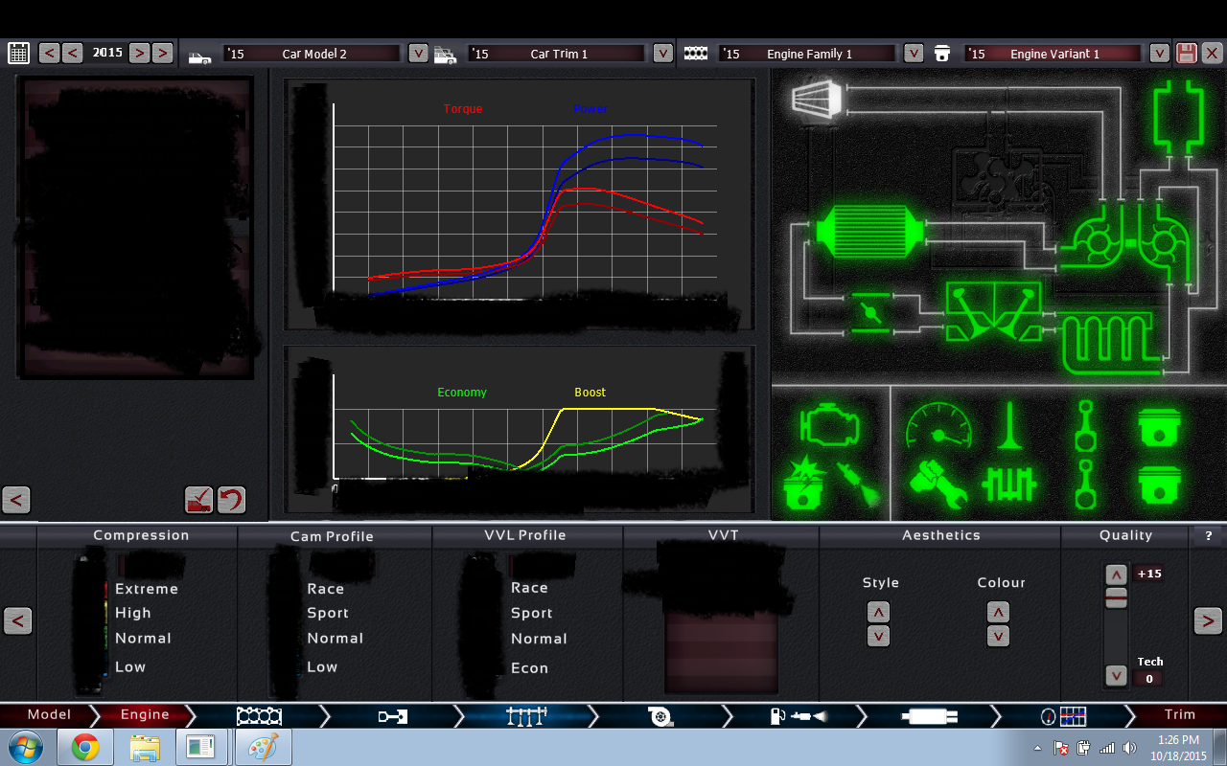1227x766 pixels.
Task: Open the engine testing graph tab
Action: point(1064,715)
